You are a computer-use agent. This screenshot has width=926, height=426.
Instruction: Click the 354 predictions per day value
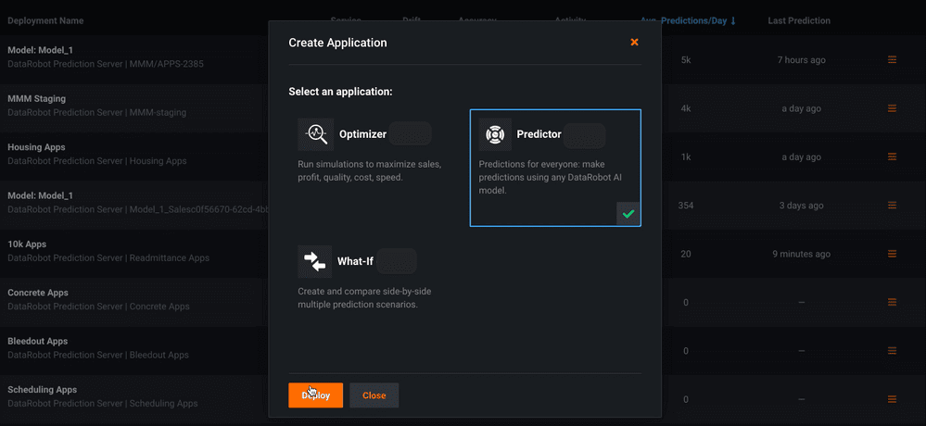coord(686,206)
